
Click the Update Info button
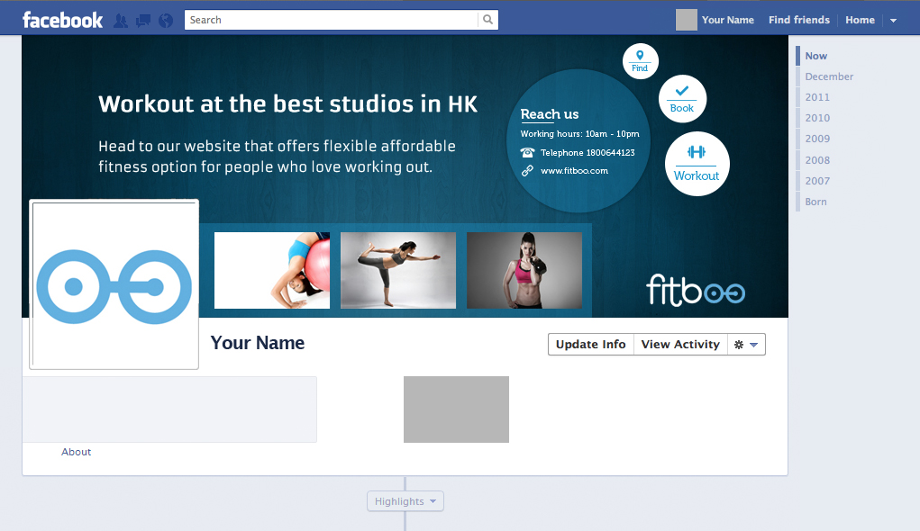591,345
